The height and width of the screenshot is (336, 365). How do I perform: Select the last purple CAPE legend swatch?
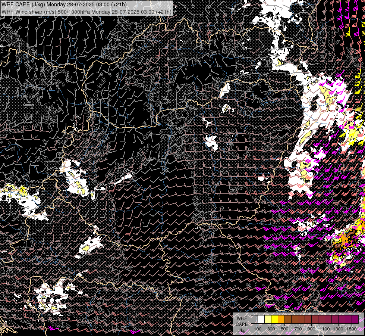(355, 319)
